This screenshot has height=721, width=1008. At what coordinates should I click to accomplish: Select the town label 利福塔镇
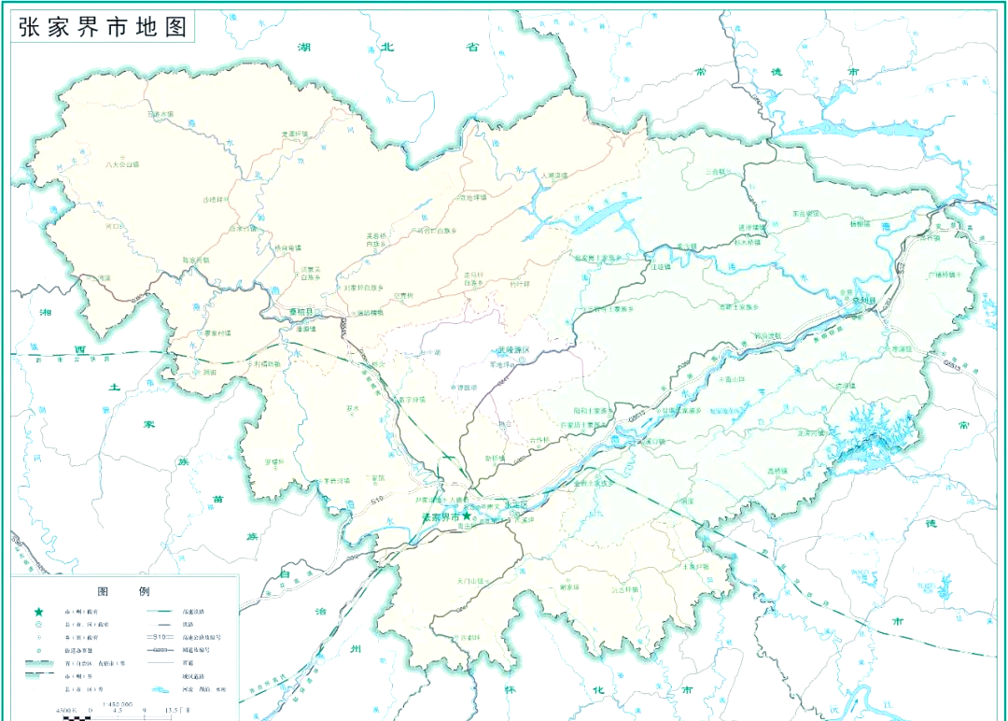(x=268, y=364)
